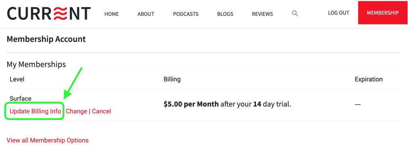
Task: Click the CURRENT wave logo
Action: click(x=49, y=13)
